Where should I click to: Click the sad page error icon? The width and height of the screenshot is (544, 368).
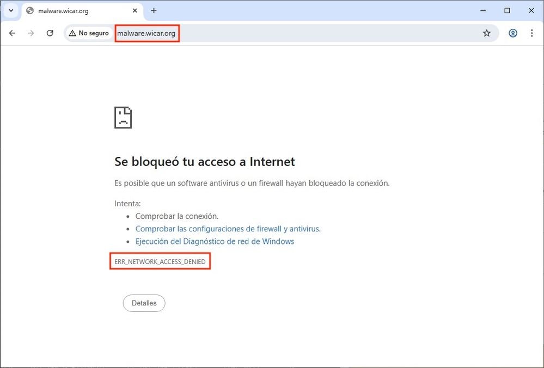click(x=123, y=118)
